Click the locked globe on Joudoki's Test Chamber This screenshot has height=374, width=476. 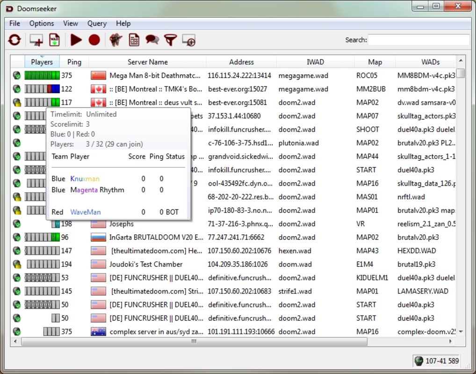pos(17,264)
